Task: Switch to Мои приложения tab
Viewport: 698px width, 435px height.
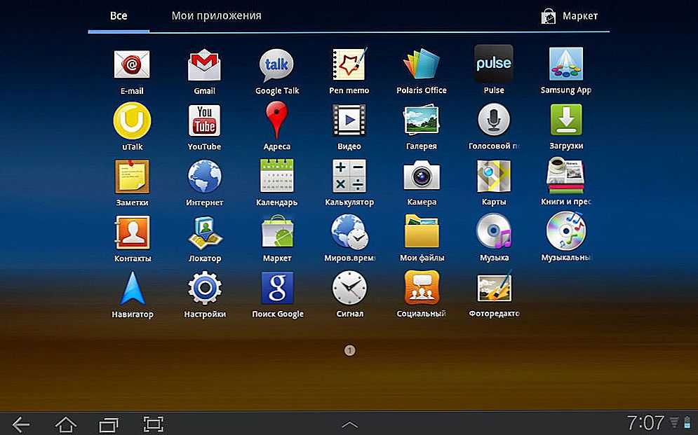Action: click(x=216, y=16)
